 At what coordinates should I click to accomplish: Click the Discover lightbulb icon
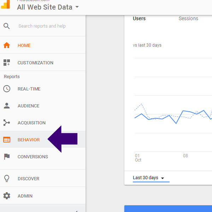pyautogui.click(x=6, y=178)
